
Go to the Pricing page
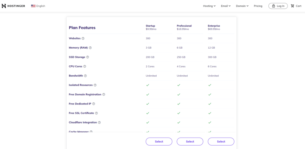pos(258,6)
